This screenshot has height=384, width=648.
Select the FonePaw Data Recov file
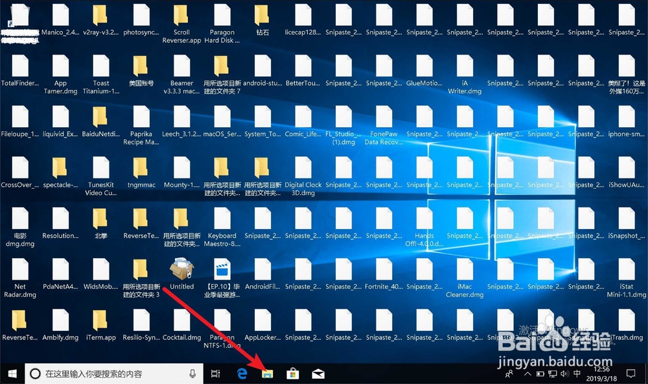tap(384, 125)
